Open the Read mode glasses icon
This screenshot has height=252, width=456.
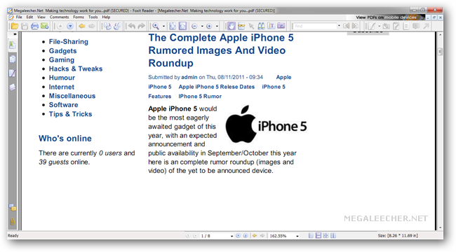pos(241,26)
